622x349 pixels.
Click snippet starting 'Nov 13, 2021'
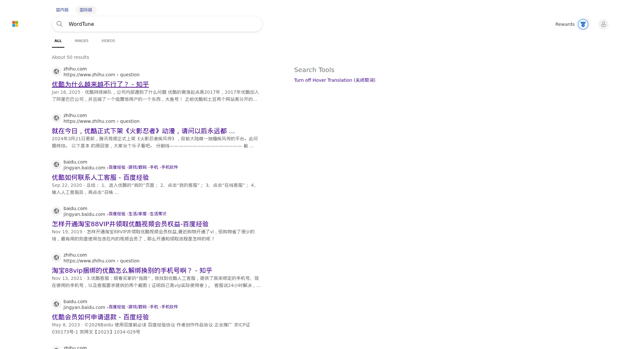point(156,282)
